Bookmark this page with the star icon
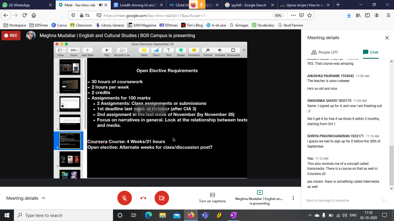Image resolution: width=394 pixels, height=221 pixels. (x=309, y=16)
